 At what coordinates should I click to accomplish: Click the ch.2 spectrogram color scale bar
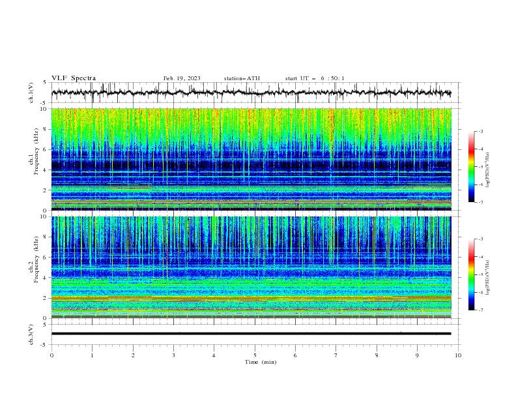(x=471, y=274)
